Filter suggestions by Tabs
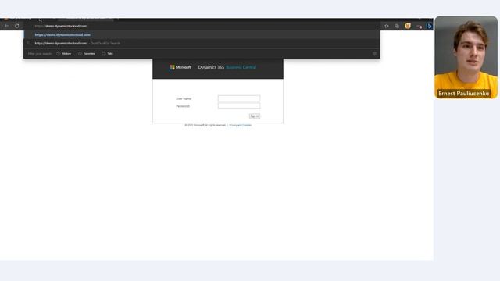500x281 pixels. click(108, 54)
